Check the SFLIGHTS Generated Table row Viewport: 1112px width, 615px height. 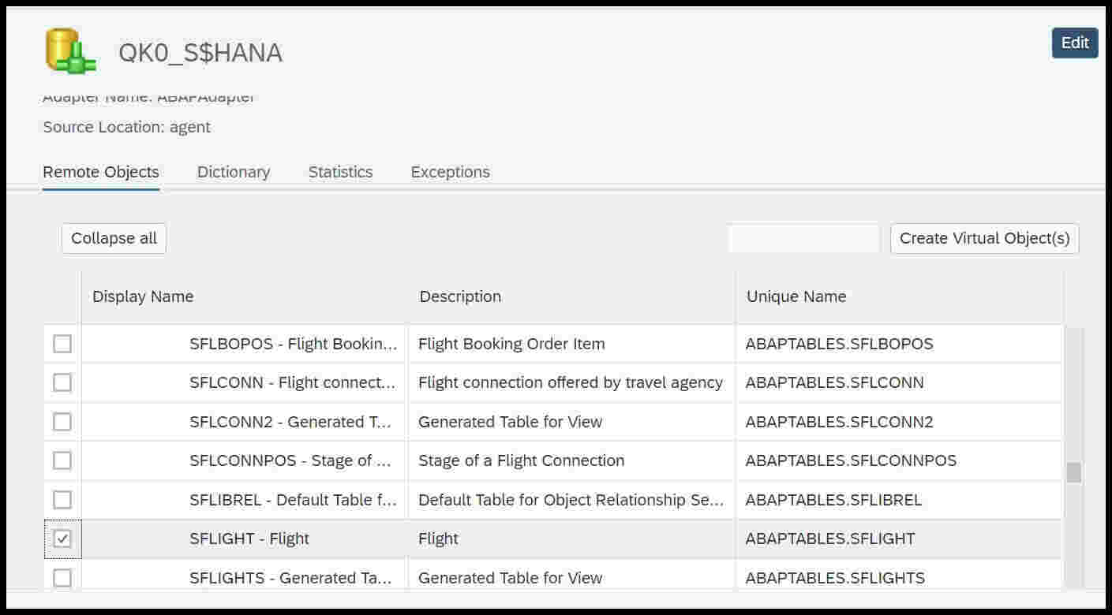[x=62, y=577]
